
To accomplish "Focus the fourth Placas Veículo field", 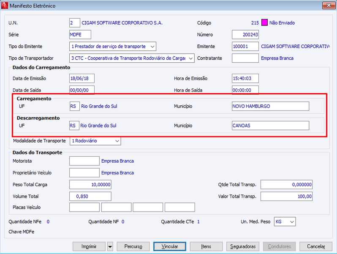I will (180, 207).
